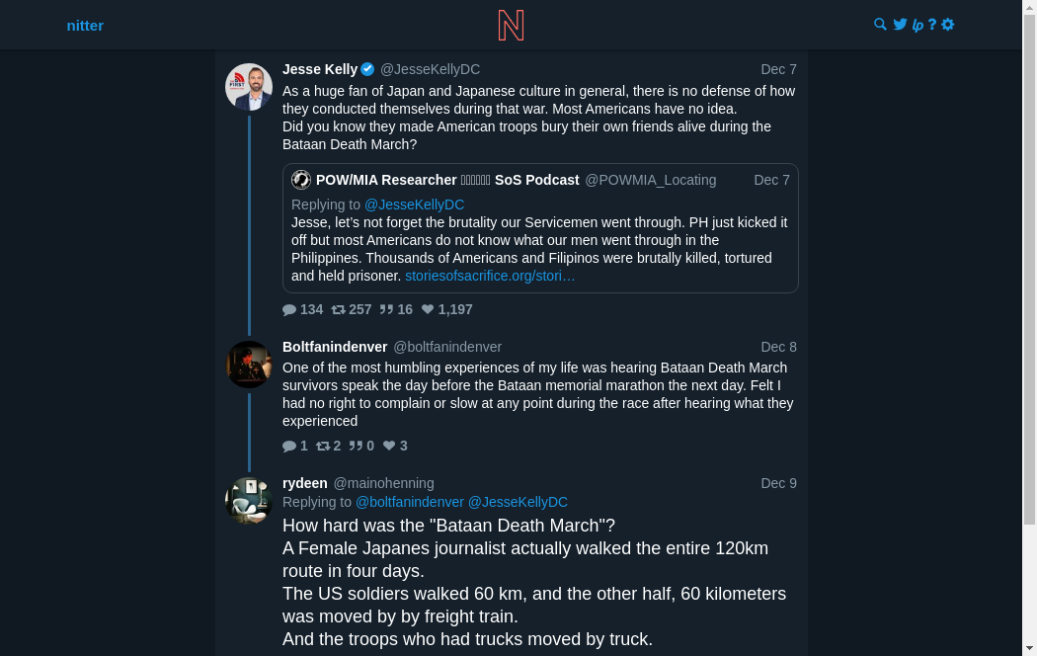Click the red Nitter N logo
Viewport: 1037px width, 656px height.
pos(511,25)
